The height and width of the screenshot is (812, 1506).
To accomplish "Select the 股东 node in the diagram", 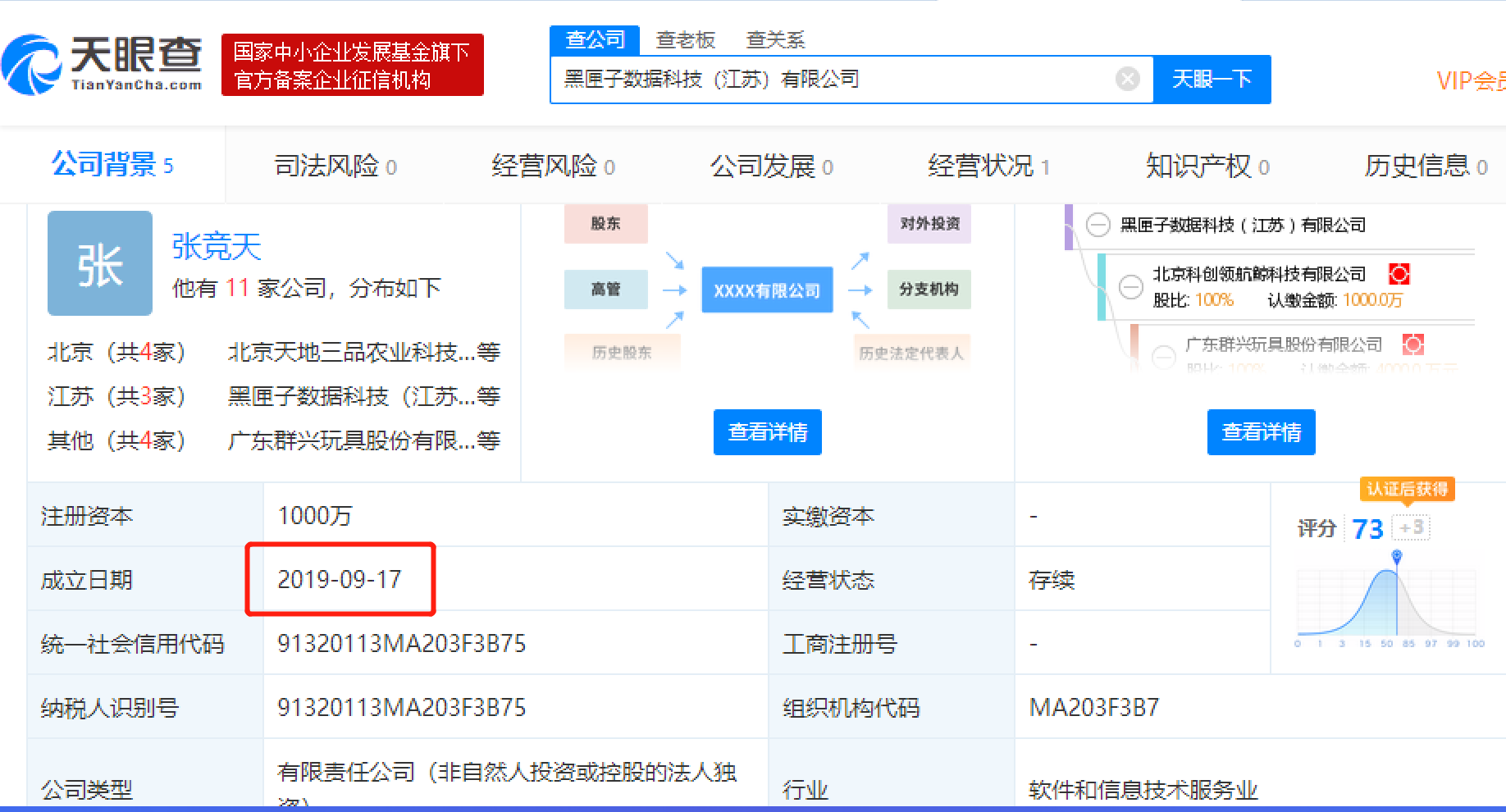I will [605, 223].
